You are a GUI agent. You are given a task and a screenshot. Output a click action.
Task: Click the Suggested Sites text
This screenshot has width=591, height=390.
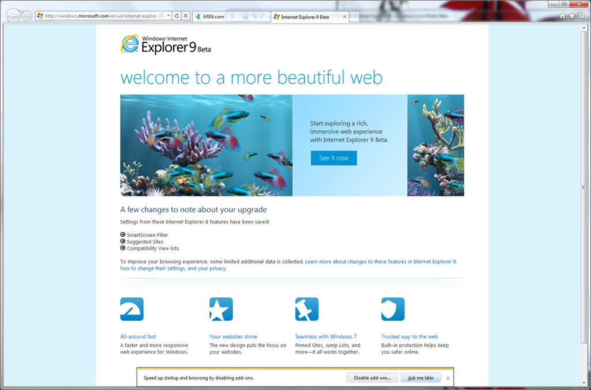click(x=145, y=242)
